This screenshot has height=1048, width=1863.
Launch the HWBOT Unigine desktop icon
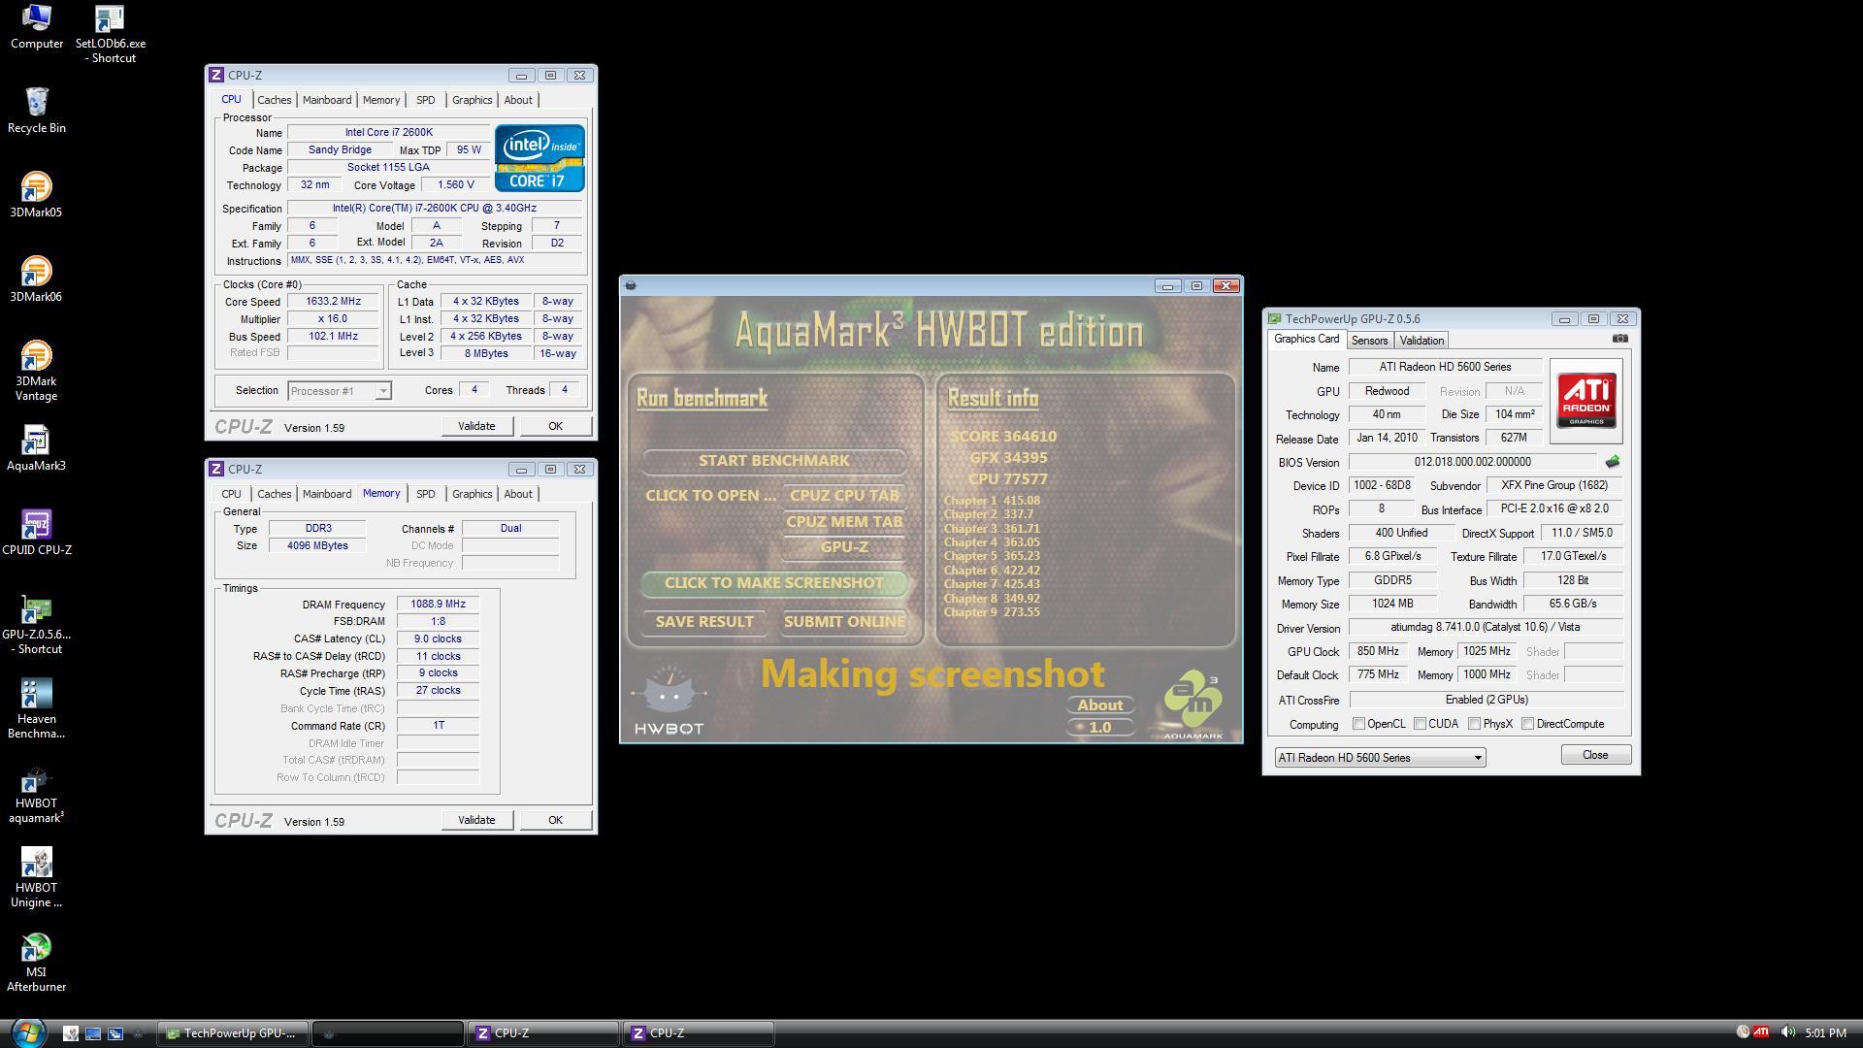[36, 876]
